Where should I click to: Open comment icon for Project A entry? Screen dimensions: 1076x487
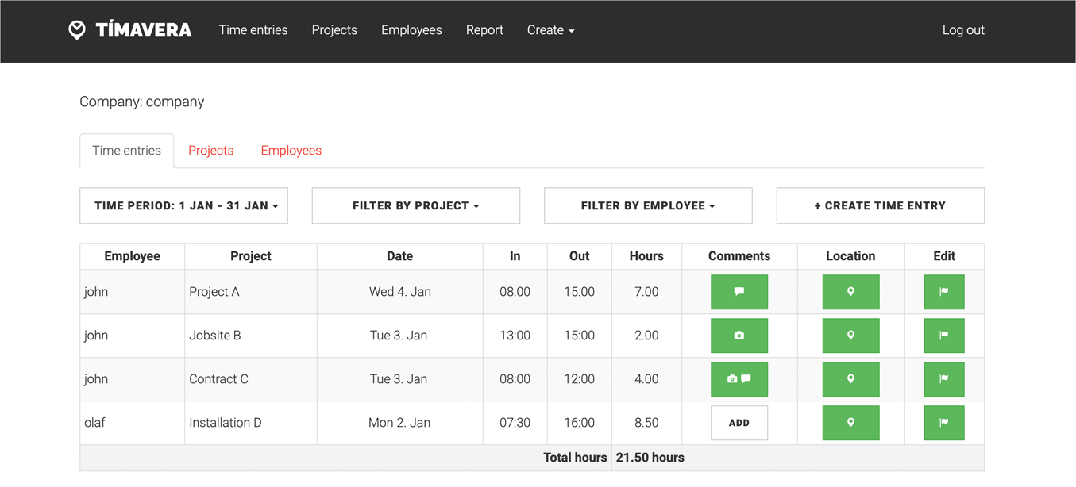pos(739,292)
